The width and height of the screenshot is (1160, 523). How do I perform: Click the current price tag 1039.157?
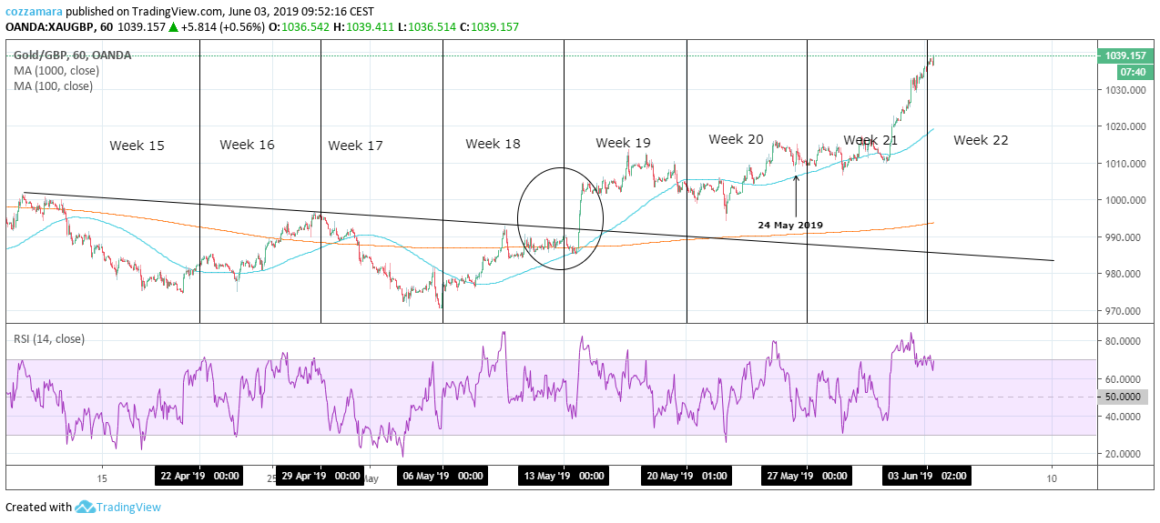(1124, 55)
